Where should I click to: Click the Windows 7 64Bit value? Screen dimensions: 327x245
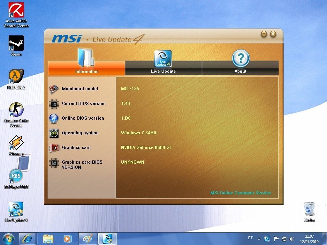pyautogui.click(x=139, y=133)
